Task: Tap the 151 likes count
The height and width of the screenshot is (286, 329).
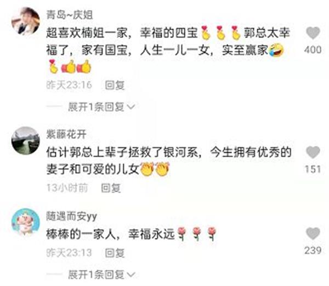Action: click(313, 169)
